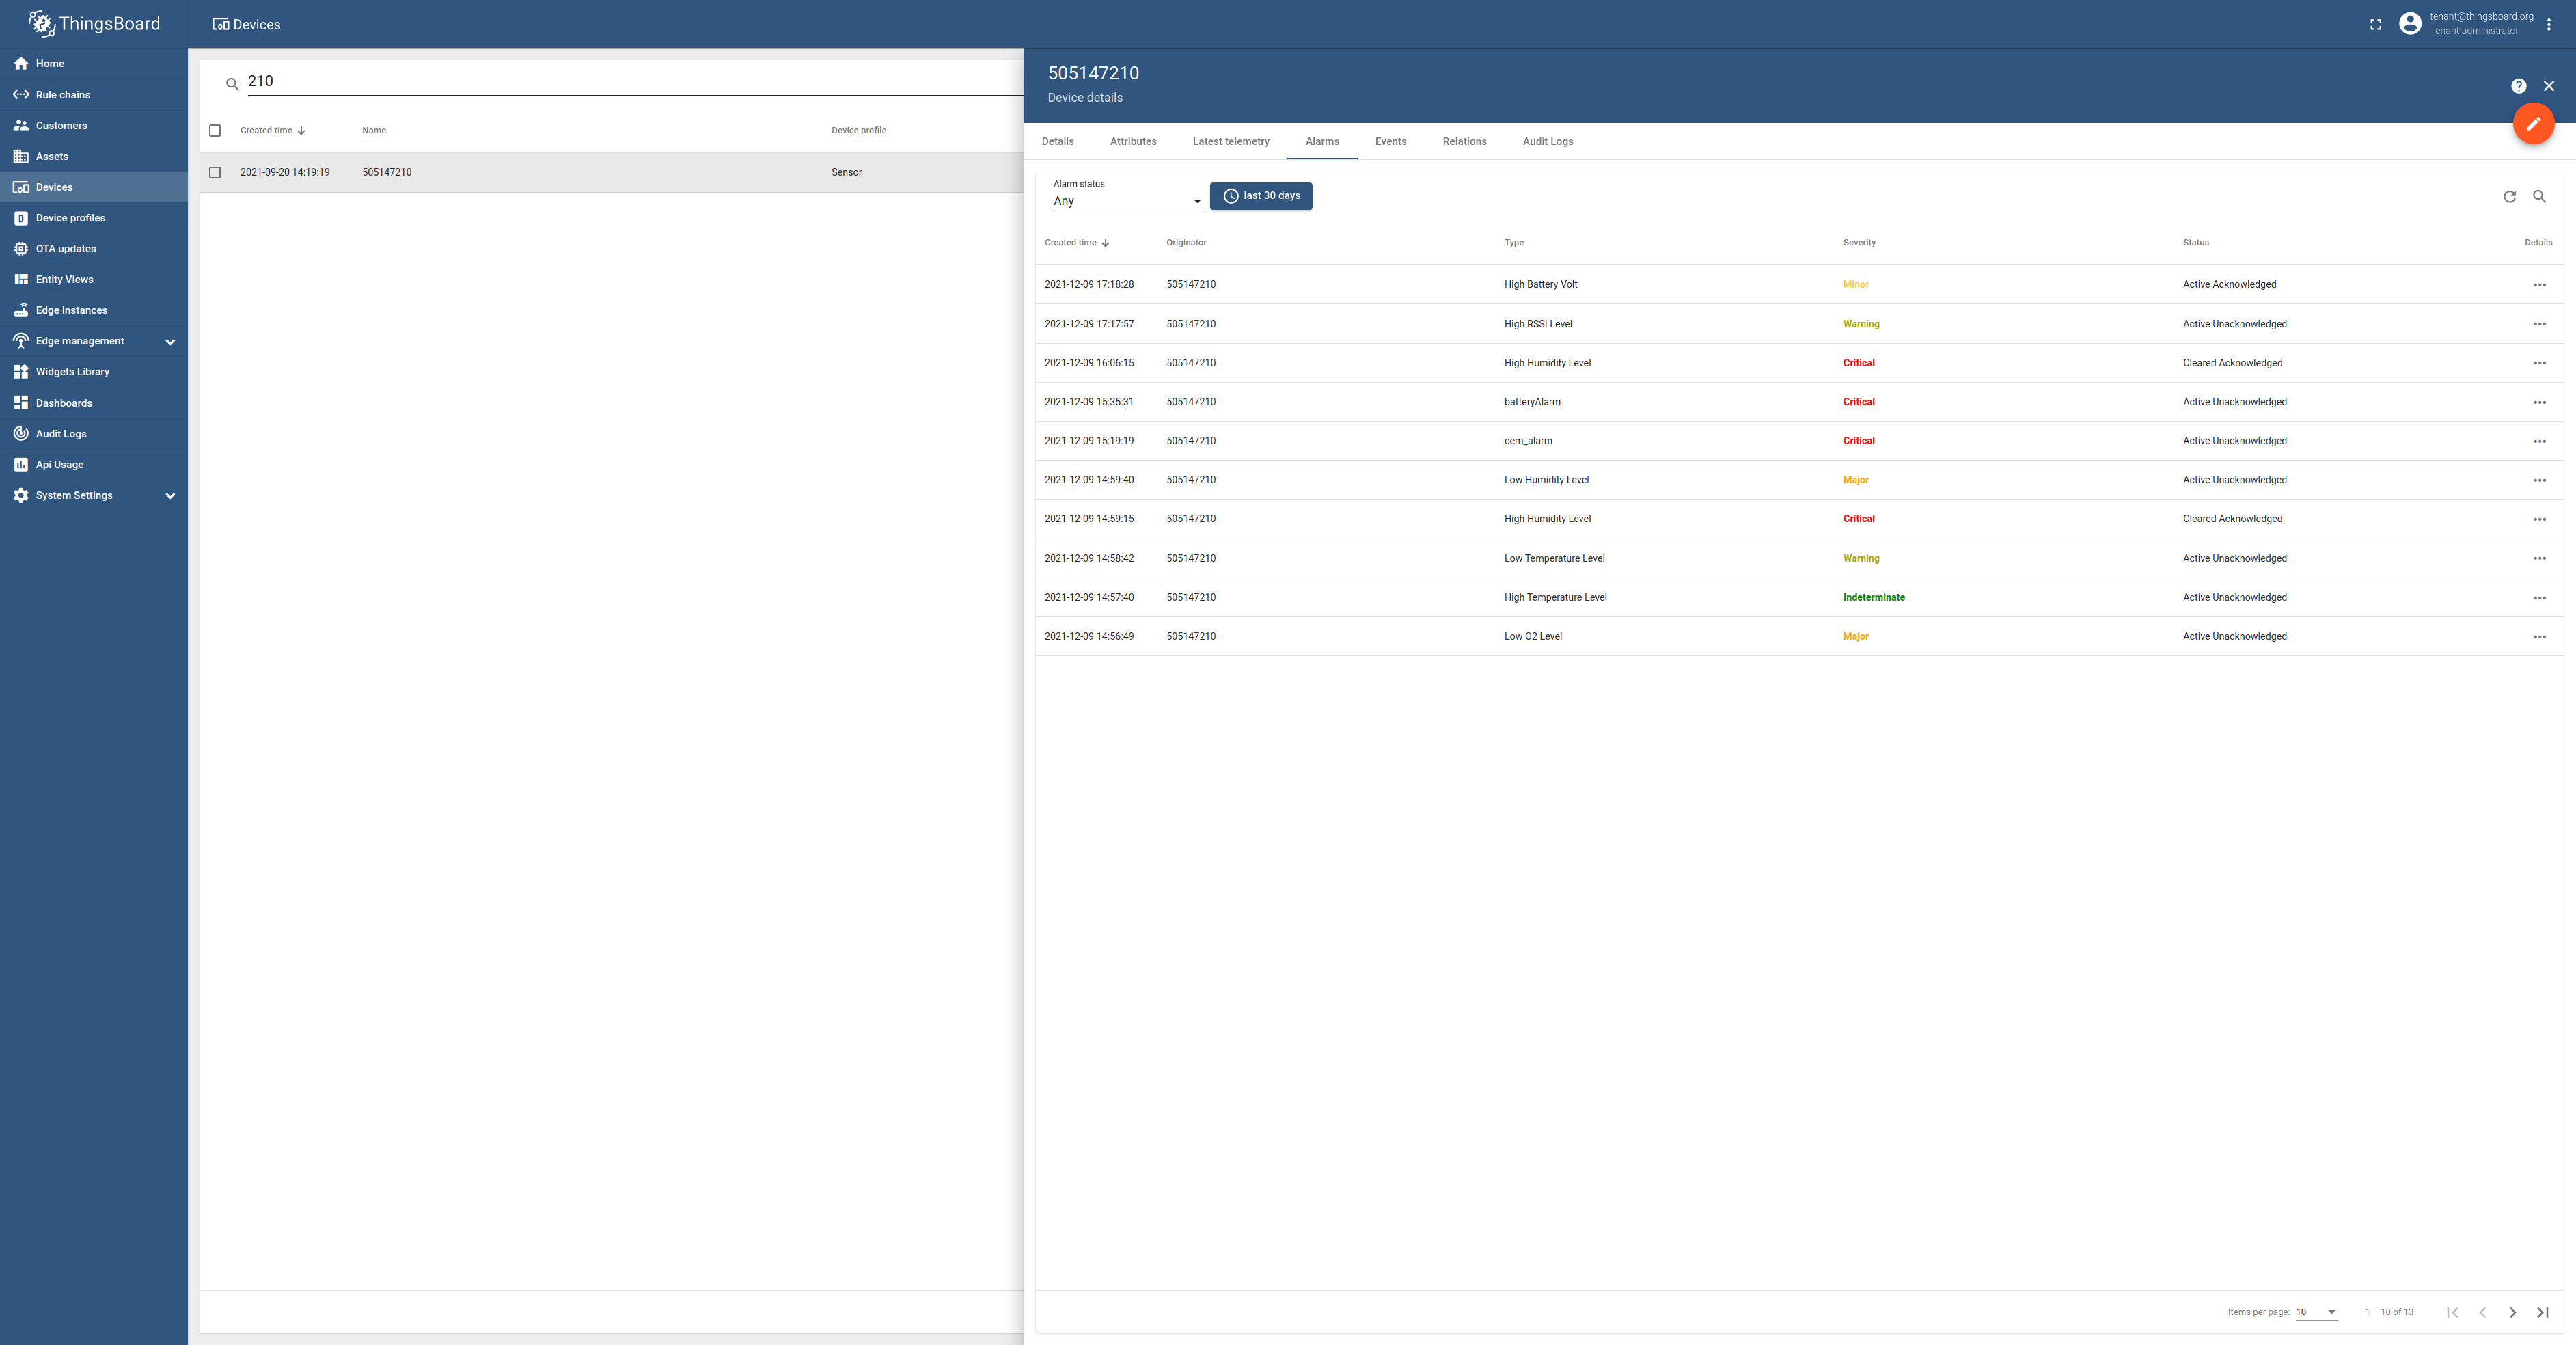The height and width of the screenshot is (1345, 2576).
Task: Expand the Edge management section
Action: (170, 341)
